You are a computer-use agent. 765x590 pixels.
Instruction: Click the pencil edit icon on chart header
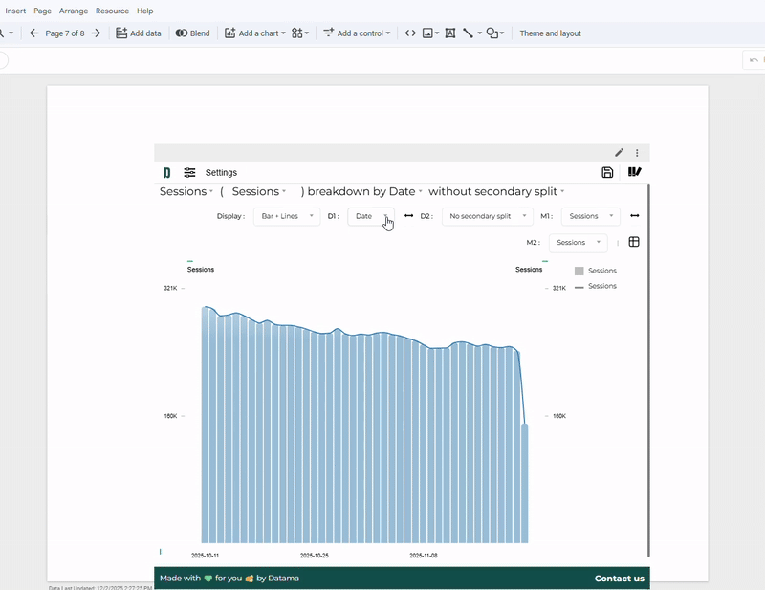(x=619, y=153)
